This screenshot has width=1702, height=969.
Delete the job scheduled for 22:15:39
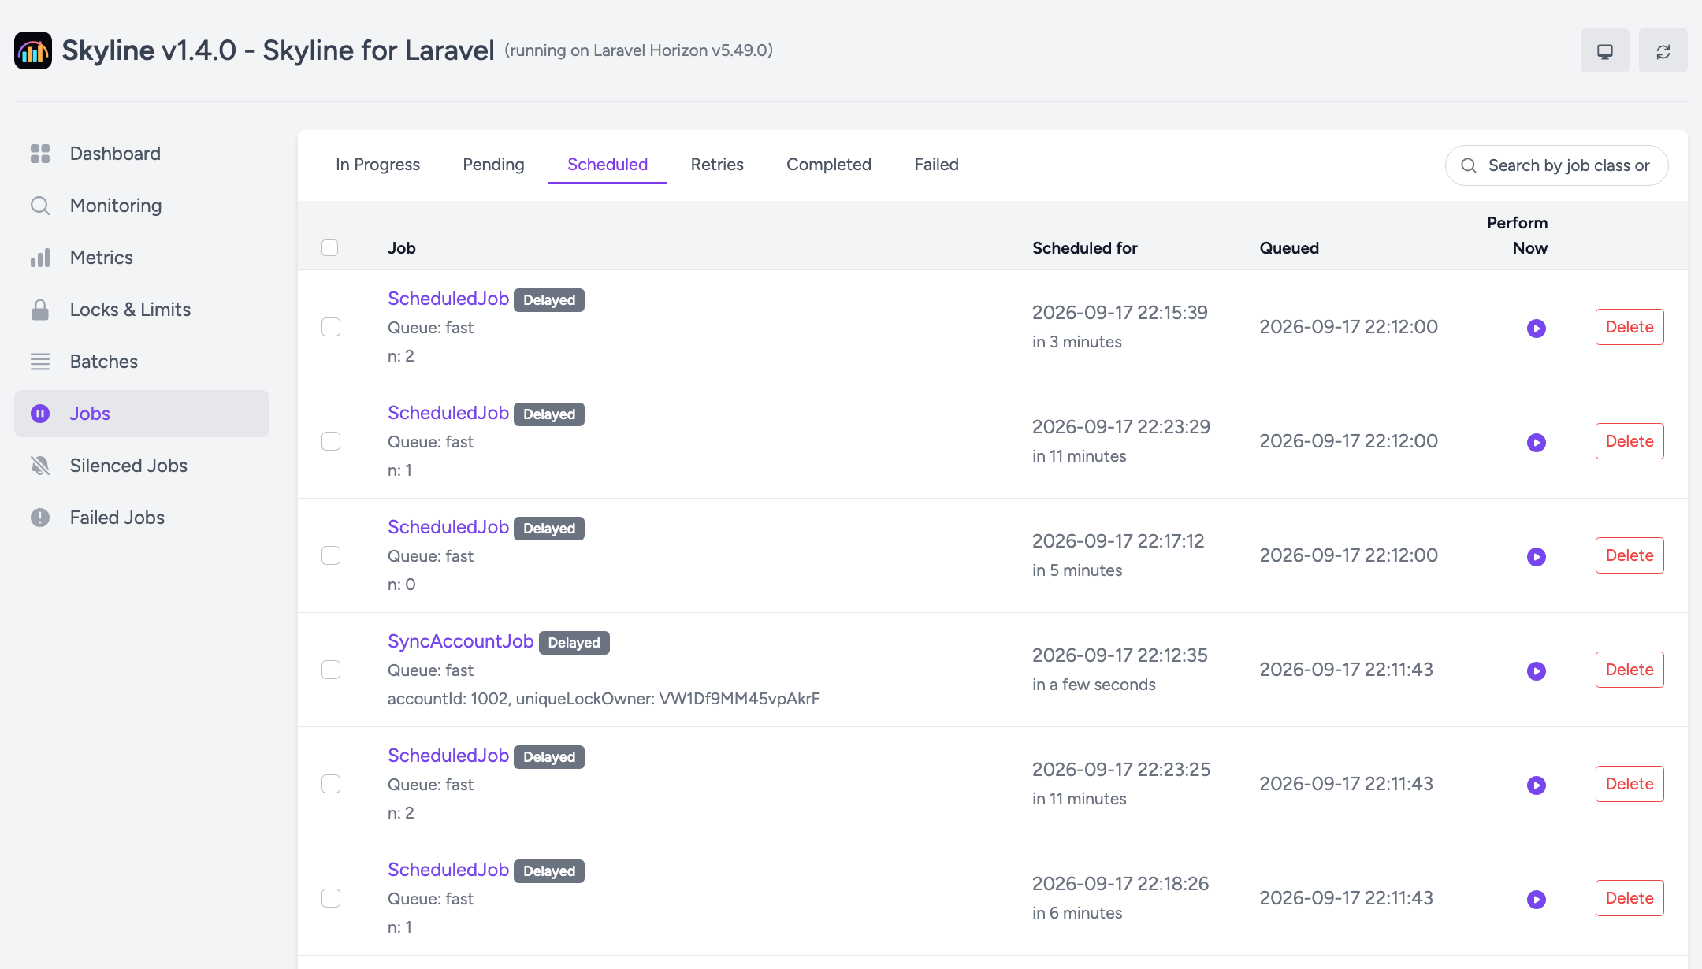tap(1630, 327)
